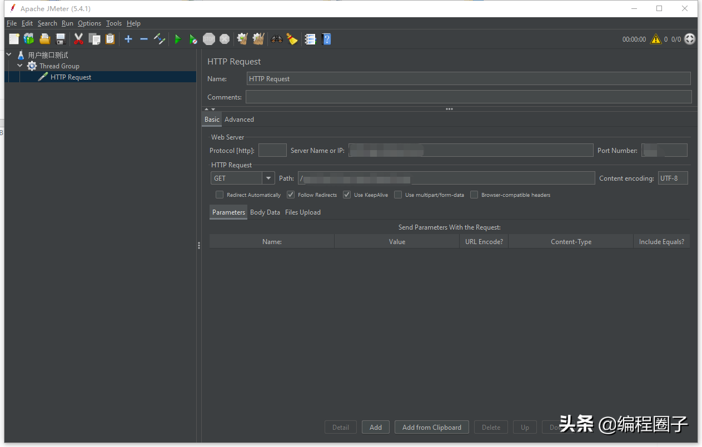Switch to the Advanced tab

(239, 120)
